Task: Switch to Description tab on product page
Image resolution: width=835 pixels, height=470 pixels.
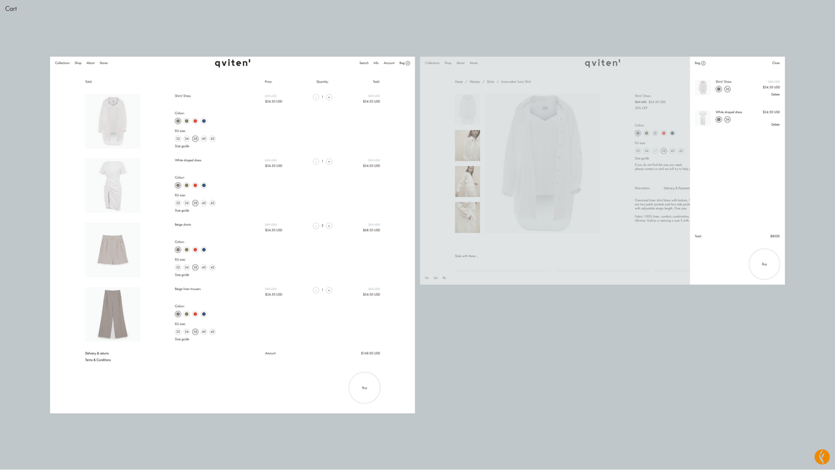Action: (x=642, y=188)
